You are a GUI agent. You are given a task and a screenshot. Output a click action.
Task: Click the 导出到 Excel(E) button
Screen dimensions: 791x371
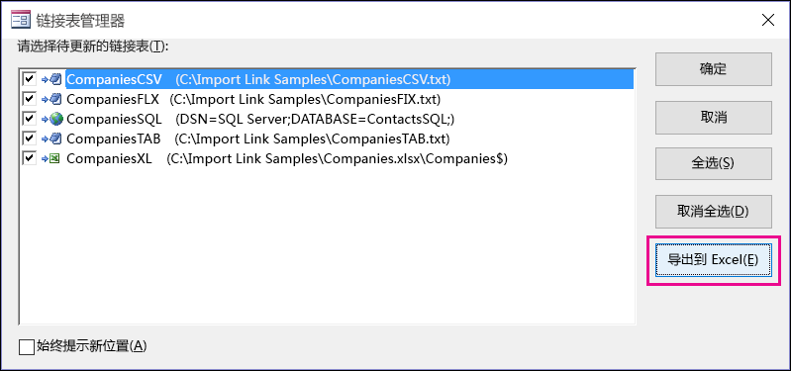click(x=714, y=260)
